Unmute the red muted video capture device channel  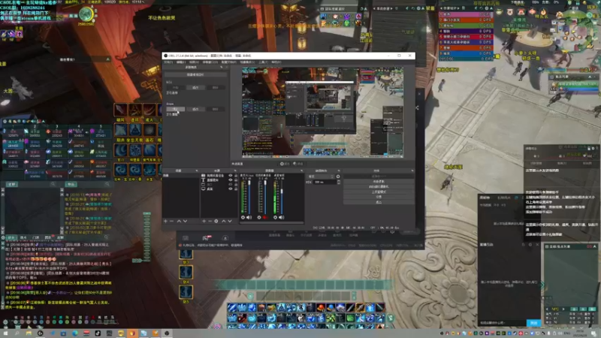tap(265, 217)
